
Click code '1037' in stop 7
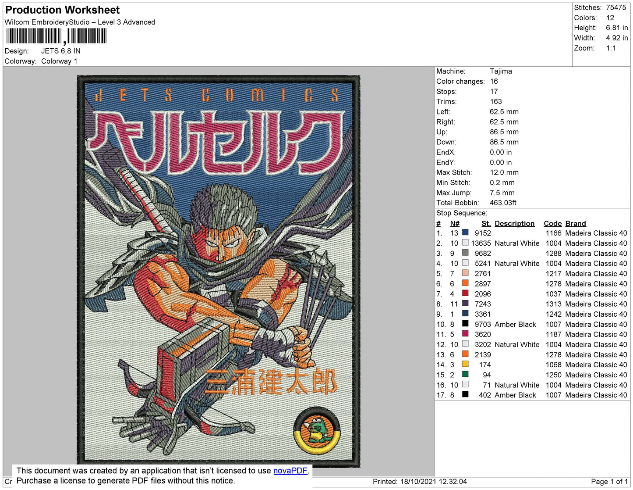(x=553, y=294)
